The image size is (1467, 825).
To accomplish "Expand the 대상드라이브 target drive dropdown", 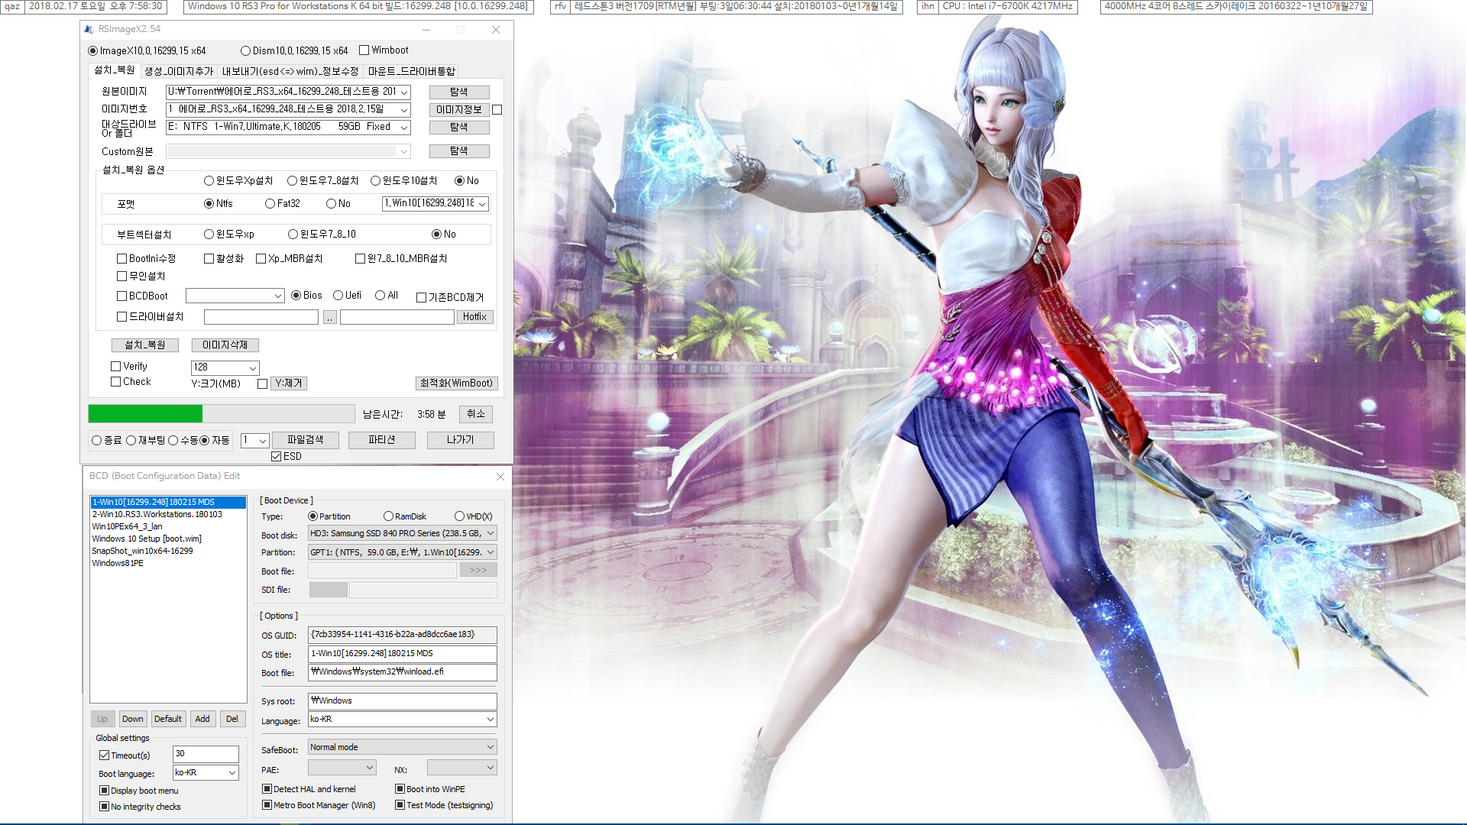I will (x=404, y=127).
